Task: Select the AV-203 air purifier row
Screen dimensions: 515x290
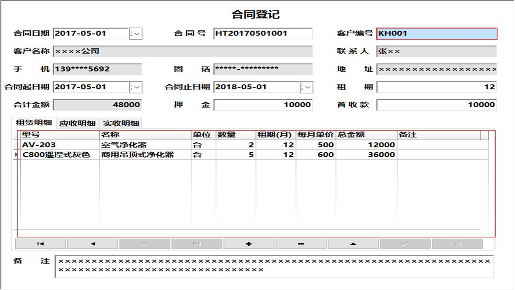Action: (x=121, y=145)
